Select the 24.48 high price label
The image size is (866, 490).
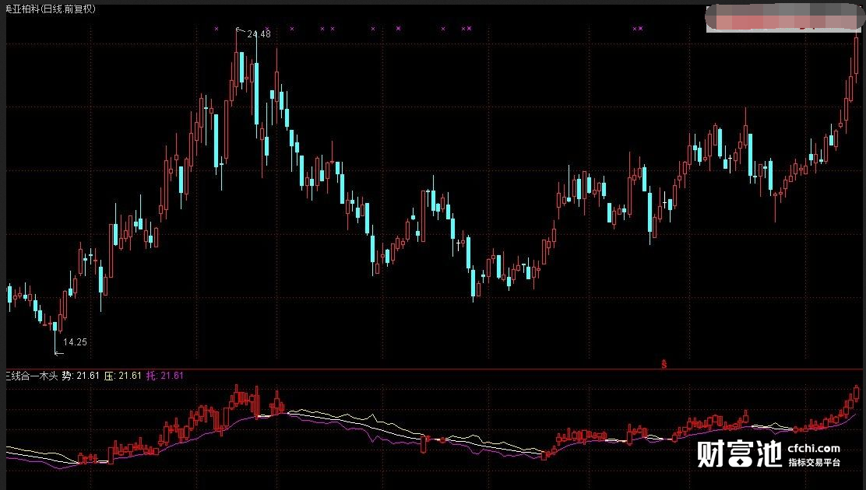tap(259, 34)
